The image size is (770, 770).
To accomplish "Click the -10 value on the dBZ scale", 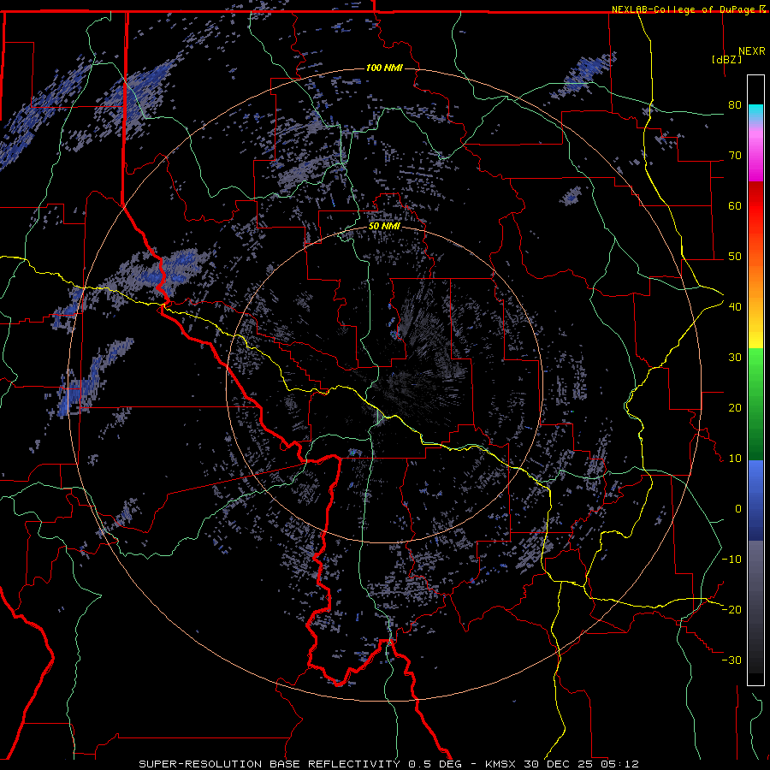I will [x=731, y=560].
